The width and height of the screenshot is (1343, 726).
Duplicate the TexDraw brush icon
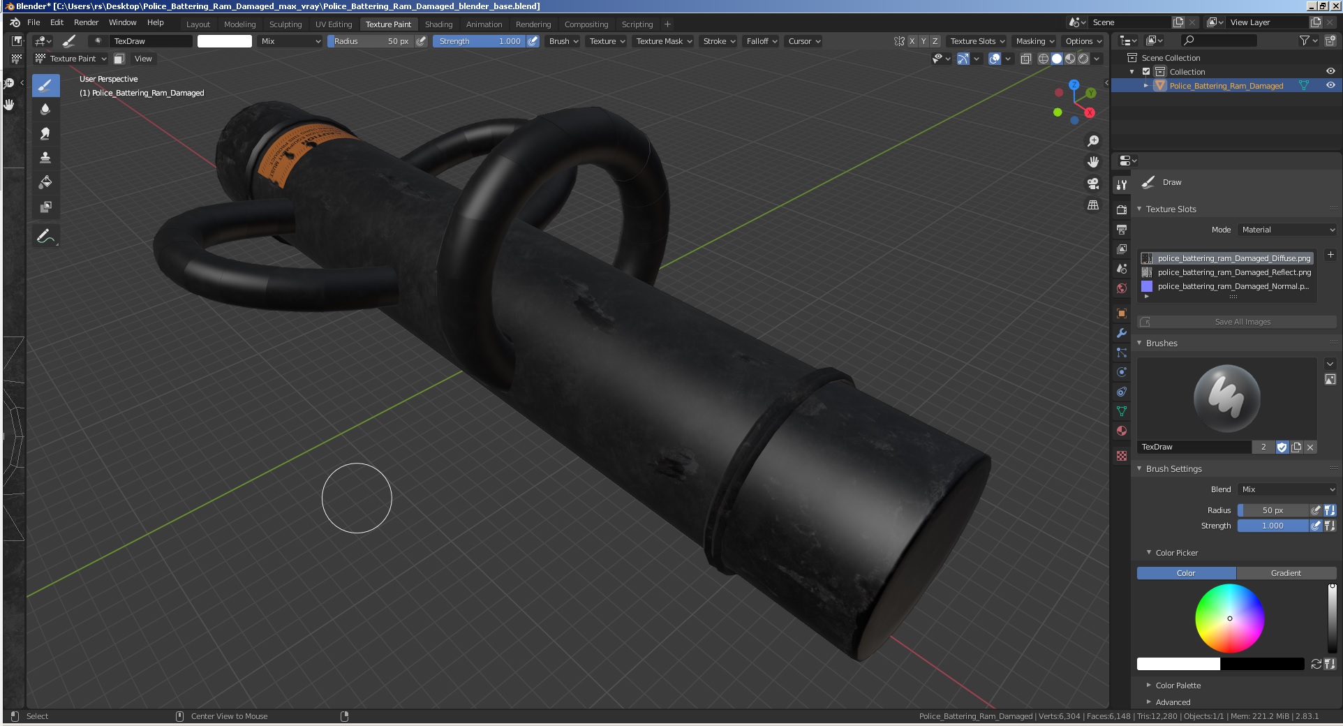click(1296, 447)
